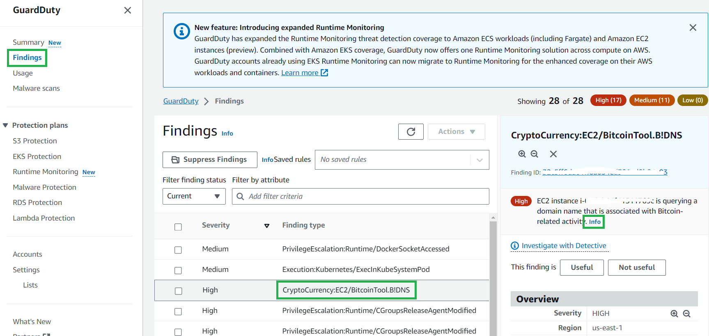
Task: Click the magnifier-minus icon in the Severity HIGH row
Action: coord(686,313)
